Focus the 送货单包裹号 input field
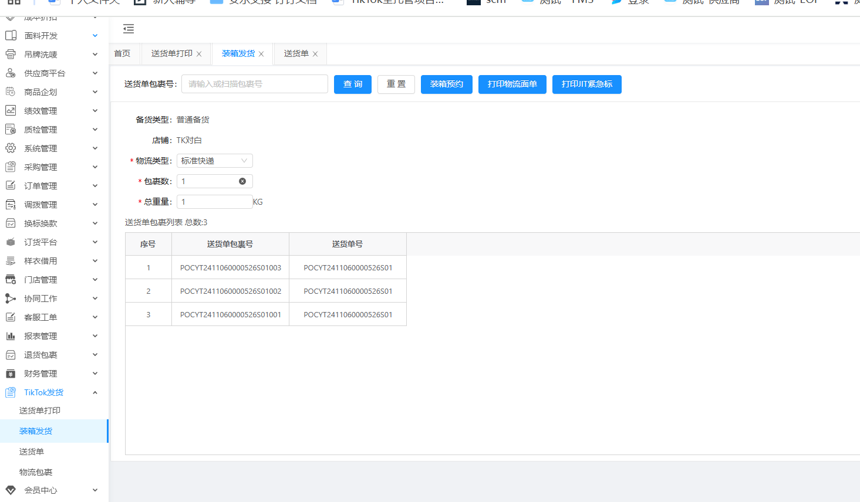This screenshot has width=860, height=502. tap(254, 84)
